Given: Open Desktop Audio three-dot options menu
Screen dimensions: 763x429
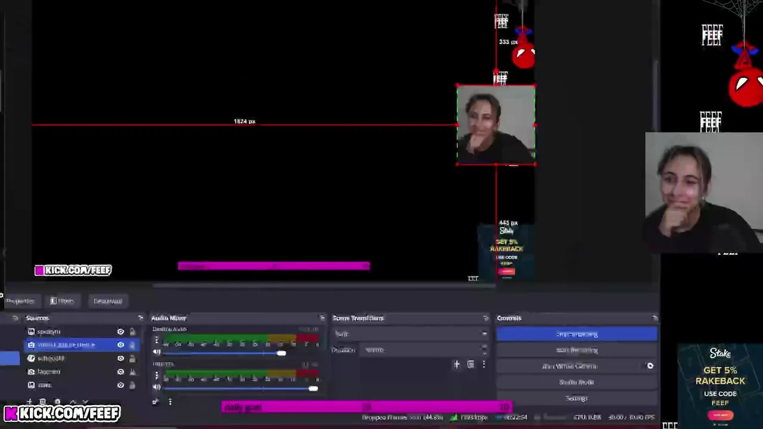Looking at the screenshot, I should click(157, 341).
